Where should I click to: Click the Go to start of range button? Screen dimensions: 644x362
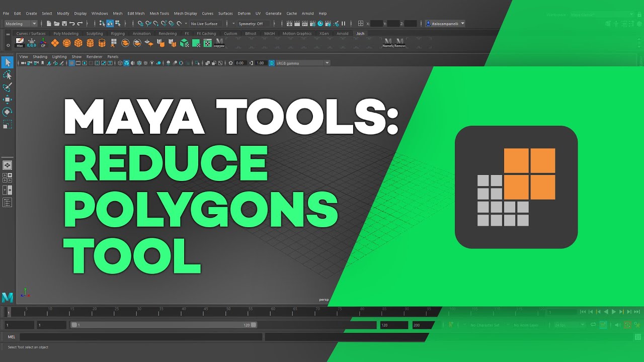583,312
